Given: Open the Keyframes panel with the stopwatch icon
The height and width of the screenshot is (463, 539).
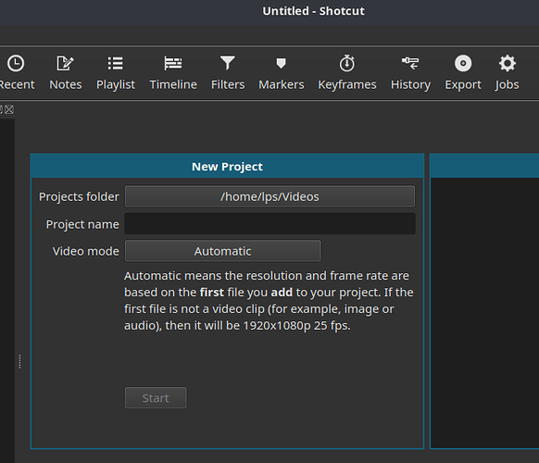Looking at the screenshot, I should 347,72.
